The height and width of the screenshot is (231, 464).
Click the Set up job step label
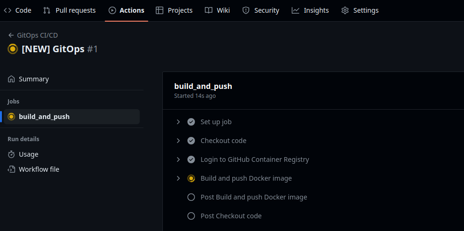click(x=216, y=122)
